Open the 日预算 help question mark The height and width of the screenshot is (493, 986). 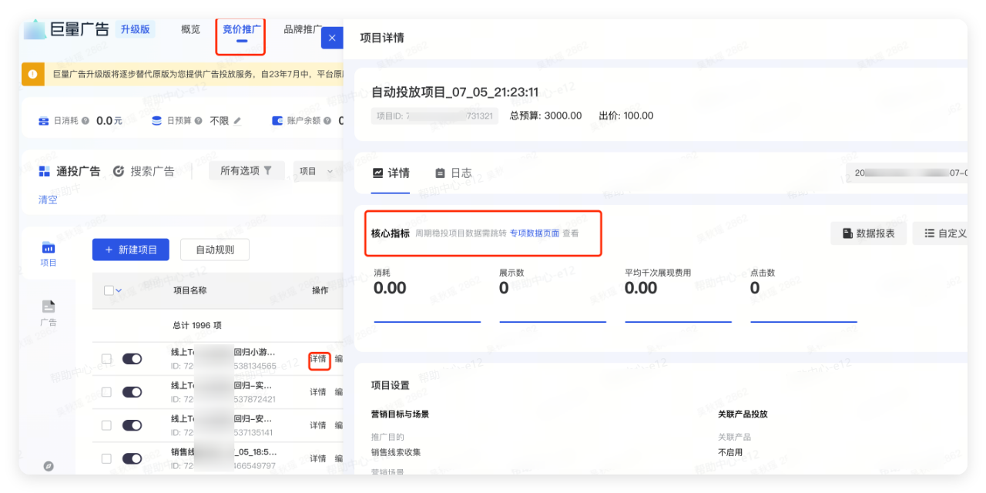199,121
